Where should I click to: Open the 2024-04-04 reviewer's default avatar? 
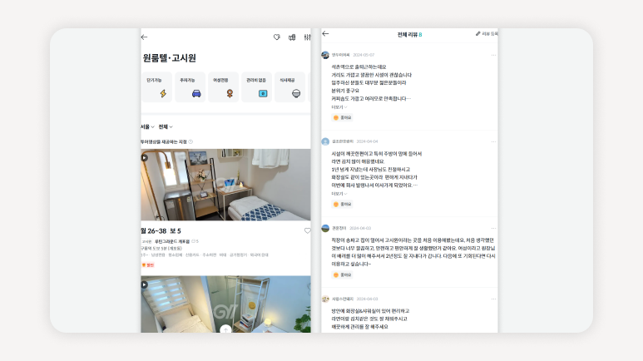tap(325, 141)
